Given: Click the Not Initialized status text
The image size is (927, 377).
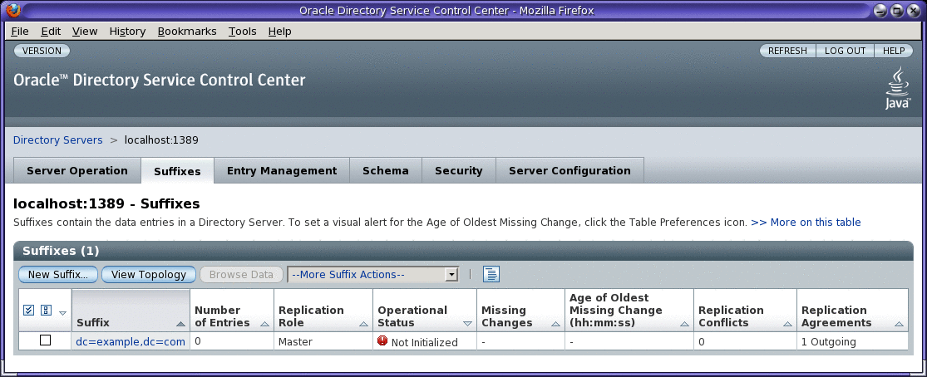Looking at the screenshot, I should (x=425, y=342).
